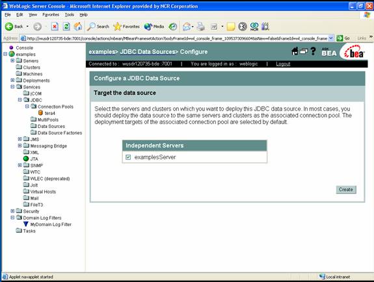This screenshot has width=374, height=282.
Task: Open the Search toolbar button
Action: 98,27
